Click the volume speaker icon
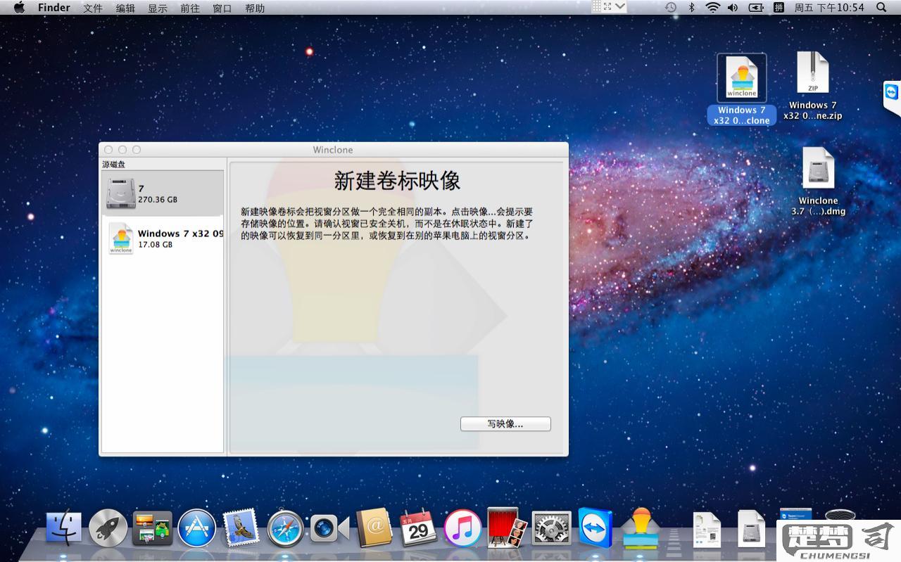 (733, 8)
